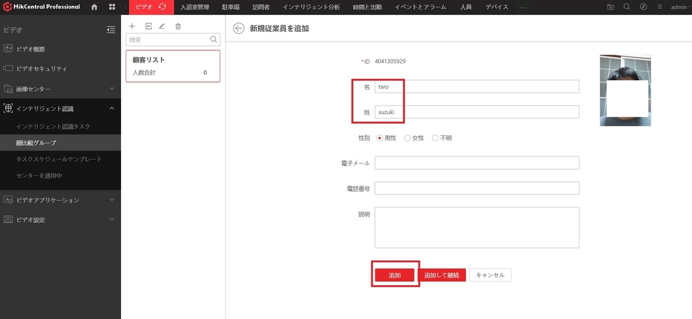Open the admin account dropdown
Image resolution: width=692 pixels, height=319 pixels.
point(681,7)
